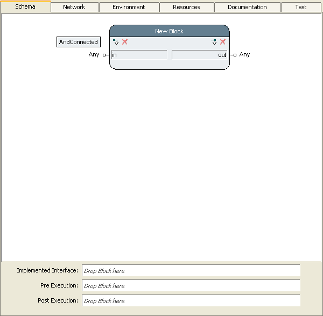Viewport: 323px width, 316px height.
Task: Click the red delete input port icon
Action: tap(125, 42)
